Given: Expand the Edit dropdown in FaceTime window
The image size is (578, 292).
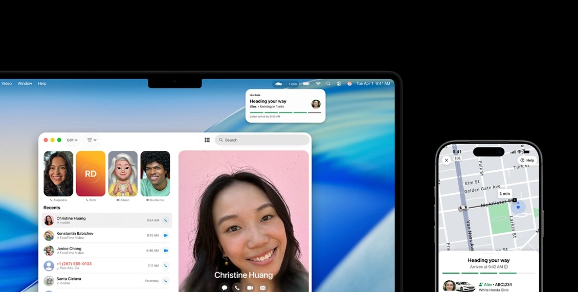Looking at the screenshot, I should click(72, 140).
